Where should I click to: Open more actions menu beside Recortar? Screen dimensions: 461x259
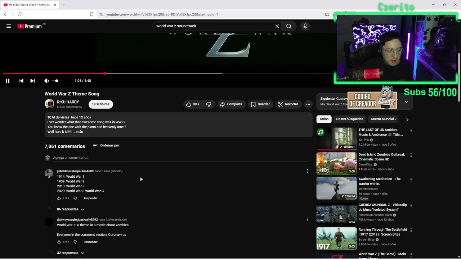coord(308,104)
